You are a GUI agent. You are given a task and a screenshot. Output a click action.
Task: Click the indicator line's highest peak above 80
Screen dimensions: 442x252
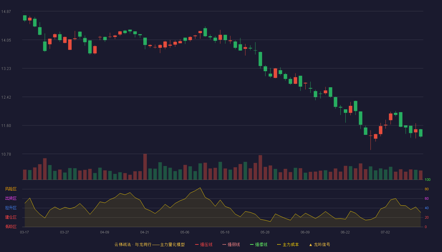point(200,188)
